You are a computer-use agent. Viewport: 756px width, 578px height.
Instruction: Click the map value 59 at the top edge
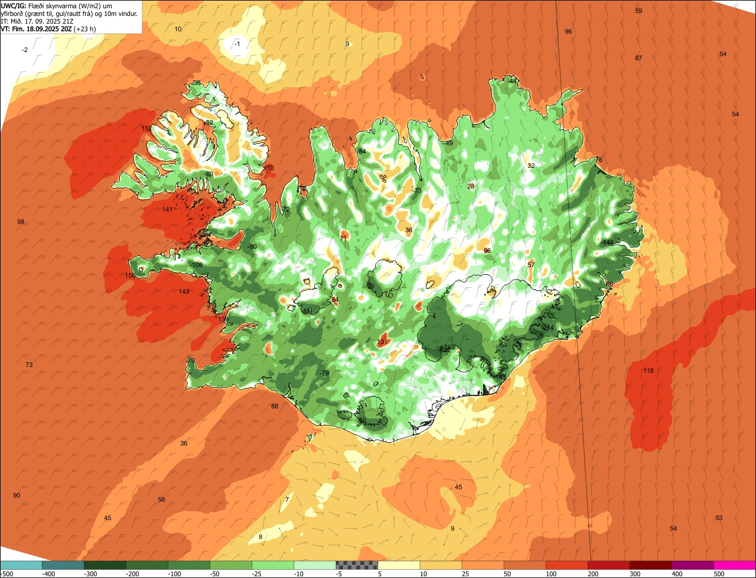click(638, 11)
